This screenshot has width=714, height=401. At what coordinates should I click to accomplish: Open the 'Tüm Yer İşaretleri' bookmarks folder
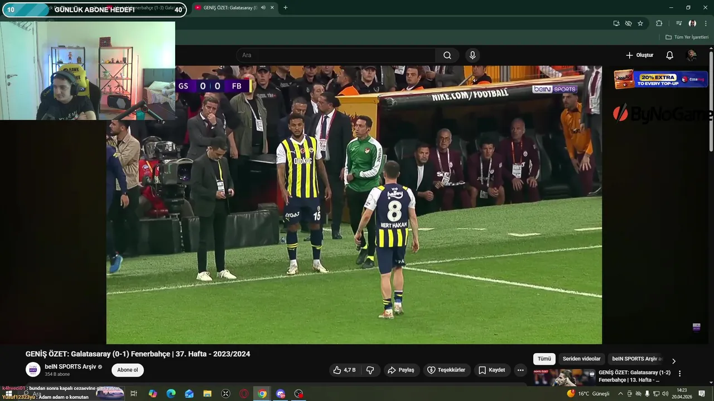(x=687, y=37)
